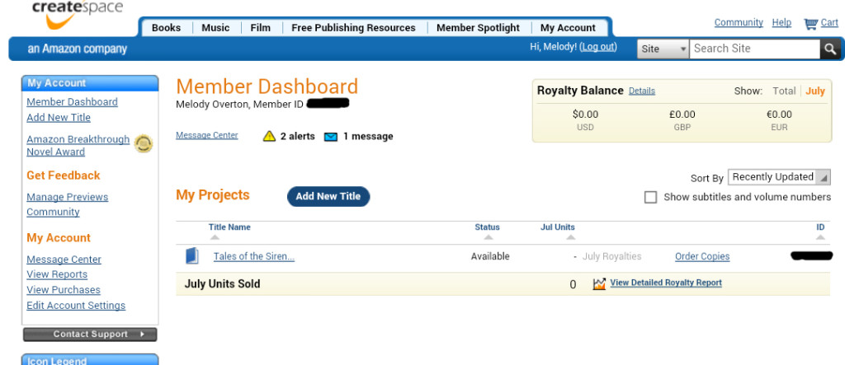Show Total royalty balance

click(x=784, y=91)
